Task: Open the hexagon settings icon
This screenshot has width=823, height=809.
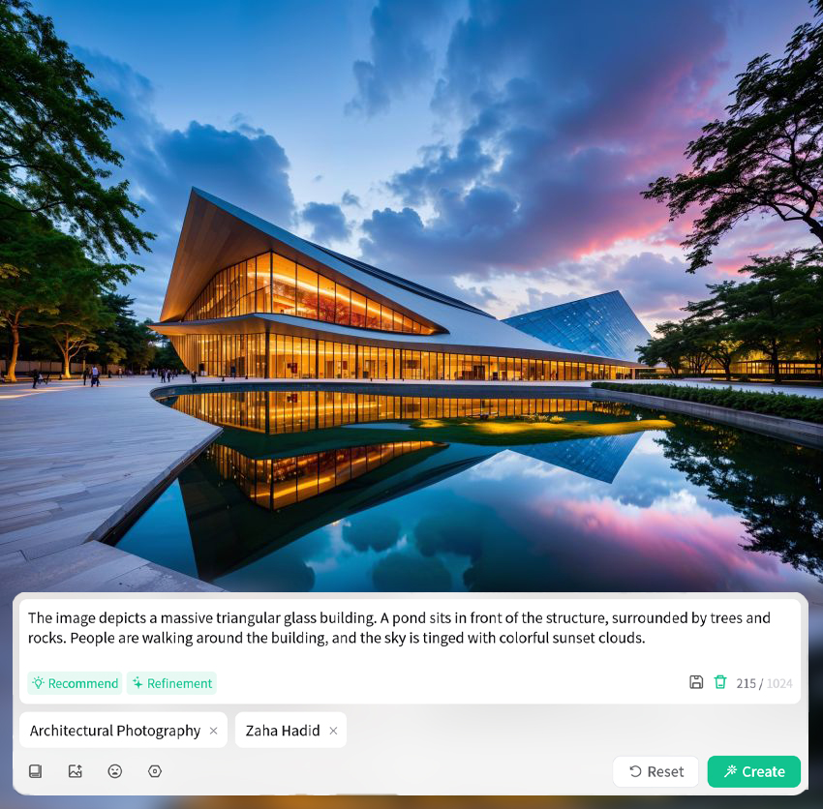Action: [x=155, y=770]
